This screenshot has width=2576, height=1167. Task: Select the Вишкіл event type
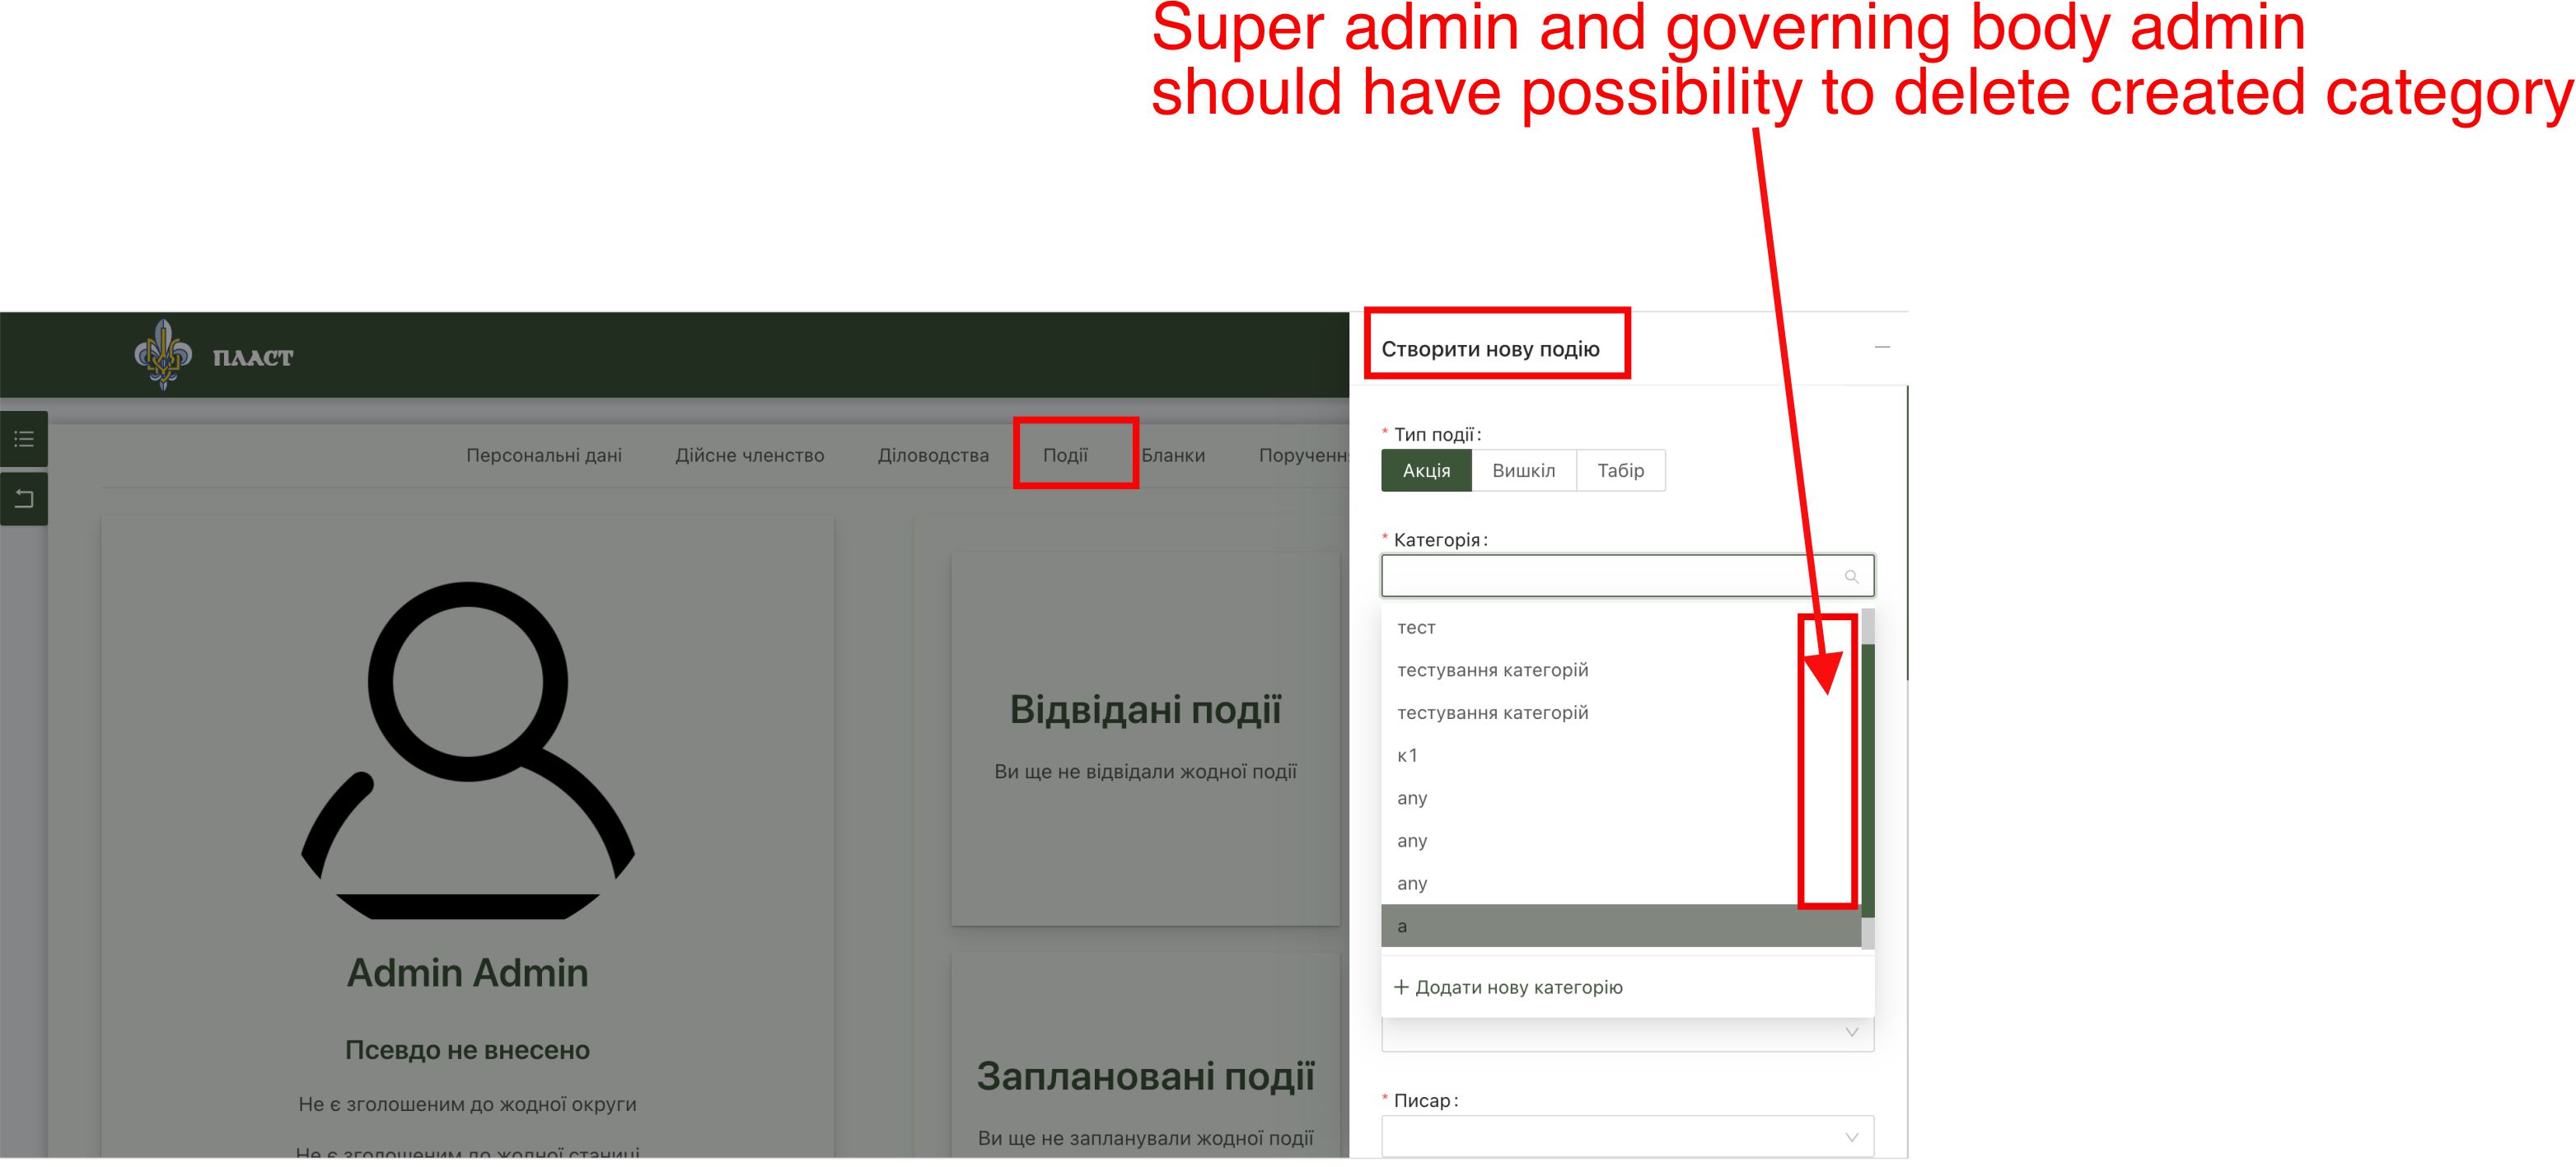(x=1523, y=470)
